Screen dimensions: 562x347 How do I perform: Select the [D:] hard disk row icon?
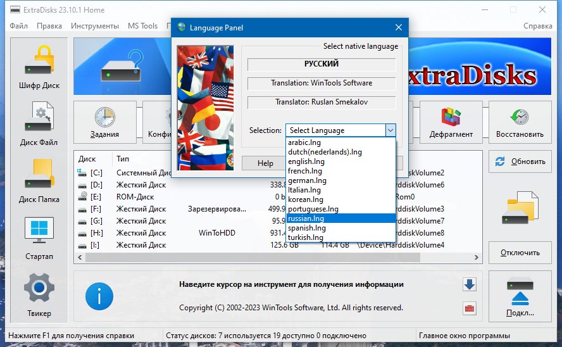(82, 185)
